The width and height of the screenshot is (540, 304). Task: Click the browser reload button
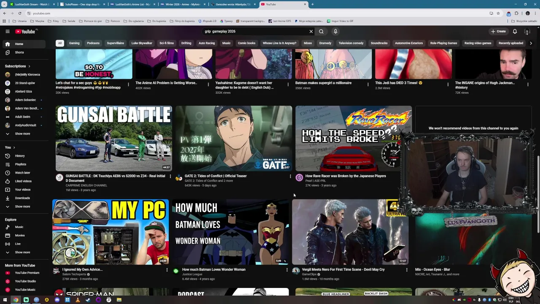pos(19,13)
